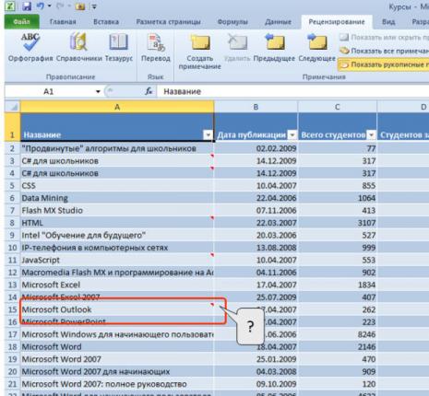Click the select-all corner of the sheet
This screenshot has height=396, width=429.
[13, 107]
